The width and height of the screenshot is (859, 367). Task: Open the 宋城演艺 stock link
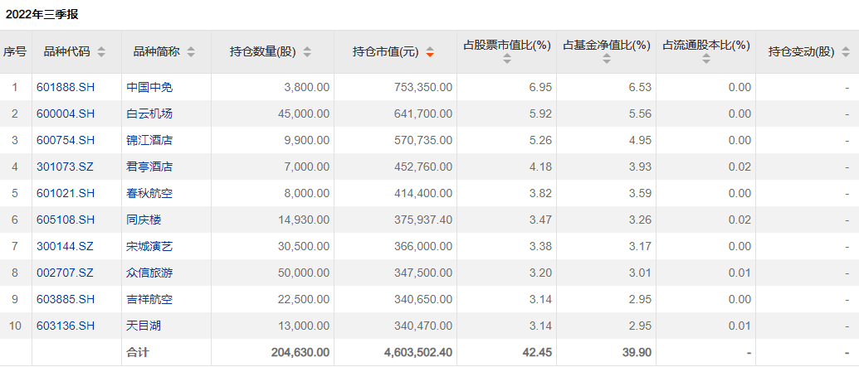coord(149,247)
